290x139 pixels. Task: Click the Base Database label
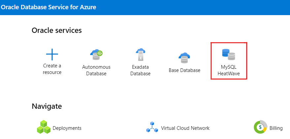tap(184, 70)
